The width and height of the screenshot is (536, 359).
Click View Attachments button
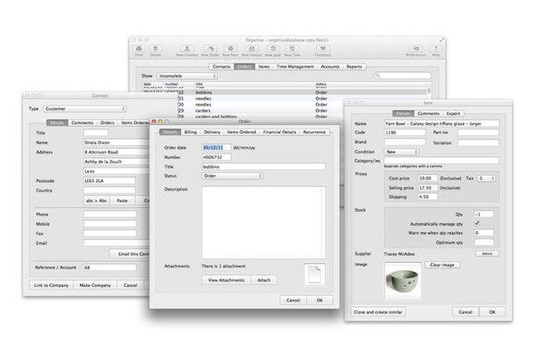pos(226,280)
